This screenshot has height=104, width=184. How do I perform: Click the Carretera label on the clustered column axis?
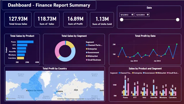(x=172, y=98)
